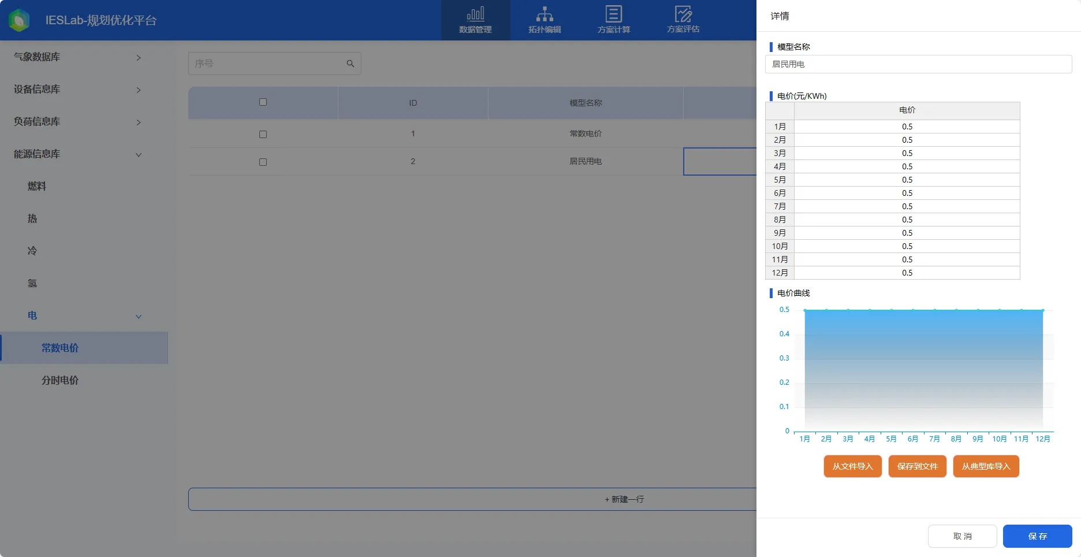This screenshot has width=1081, height=557.
Task: Open the 数据管理 bar chart icon
Action: 475,14
